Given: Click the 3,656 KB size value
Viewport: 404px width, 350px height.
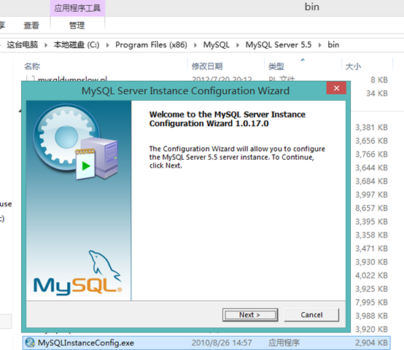Looking at the screenshot, I should coord(371,141).
